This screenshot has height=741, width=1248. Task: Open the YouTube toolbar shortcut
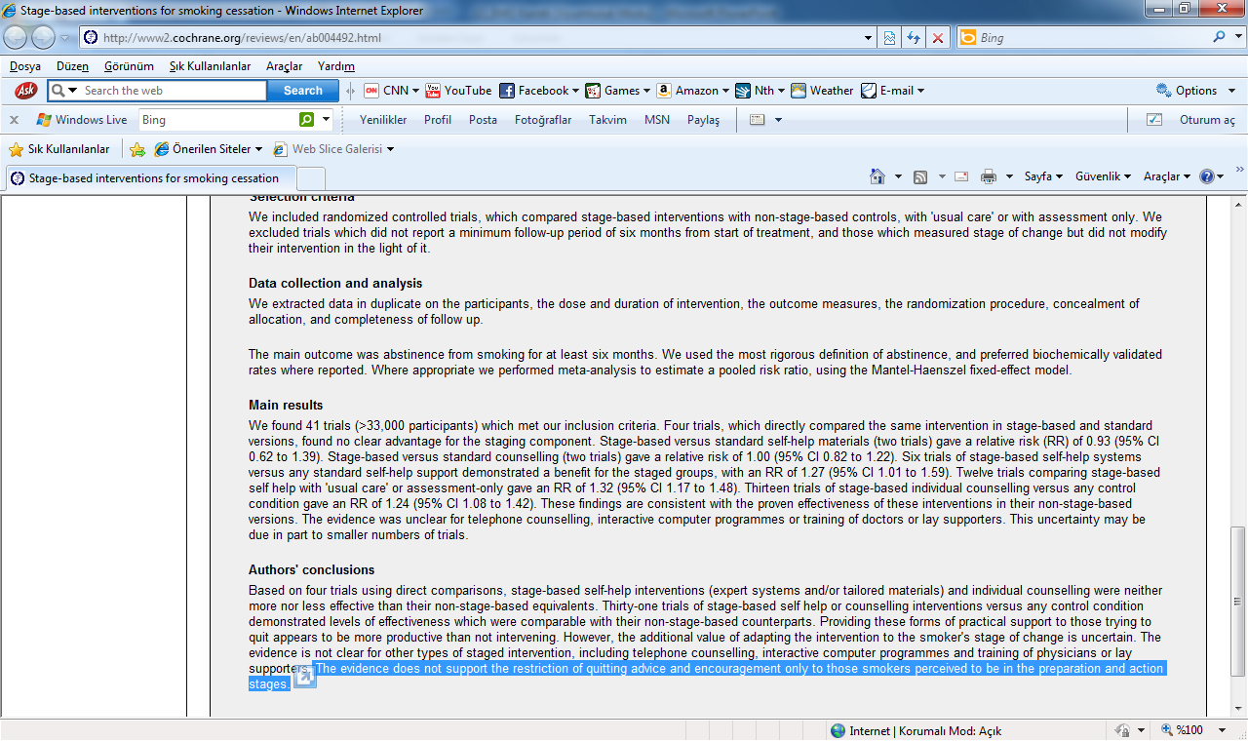click(458, 91)
